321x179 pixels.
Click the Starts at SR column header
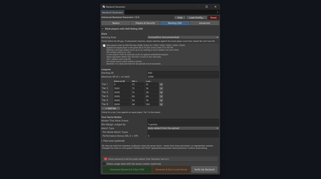click(x=119, y=81)
